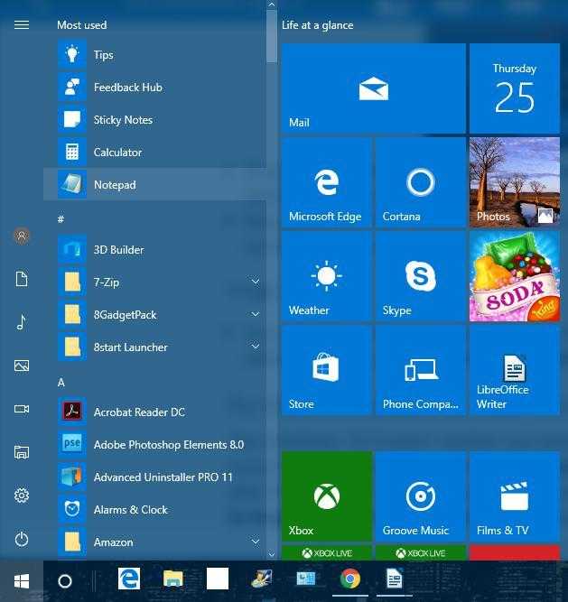Open the Films & TV tile
Viewport: 568px width, 602px height.
coord(514,496)
